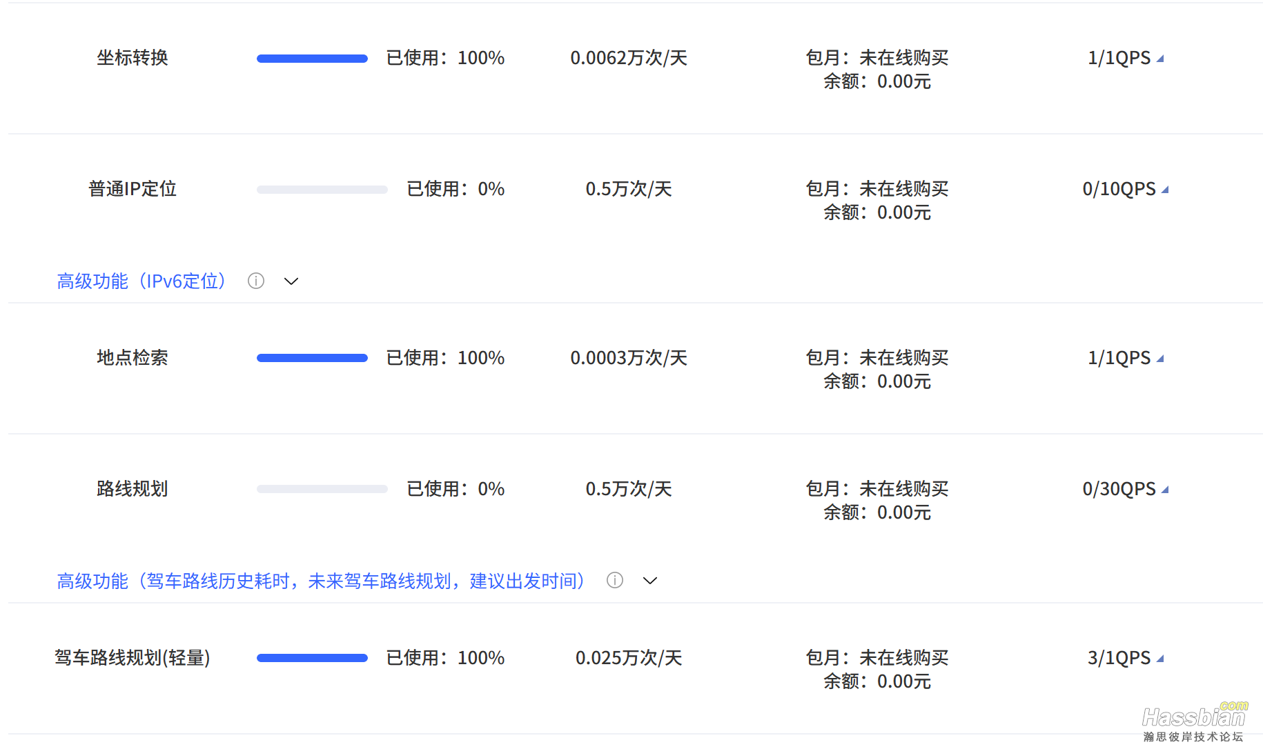
Task: Click triangle arrow beside 0/10QPS for 普通IP定位
Action: tap(1165, 190)
